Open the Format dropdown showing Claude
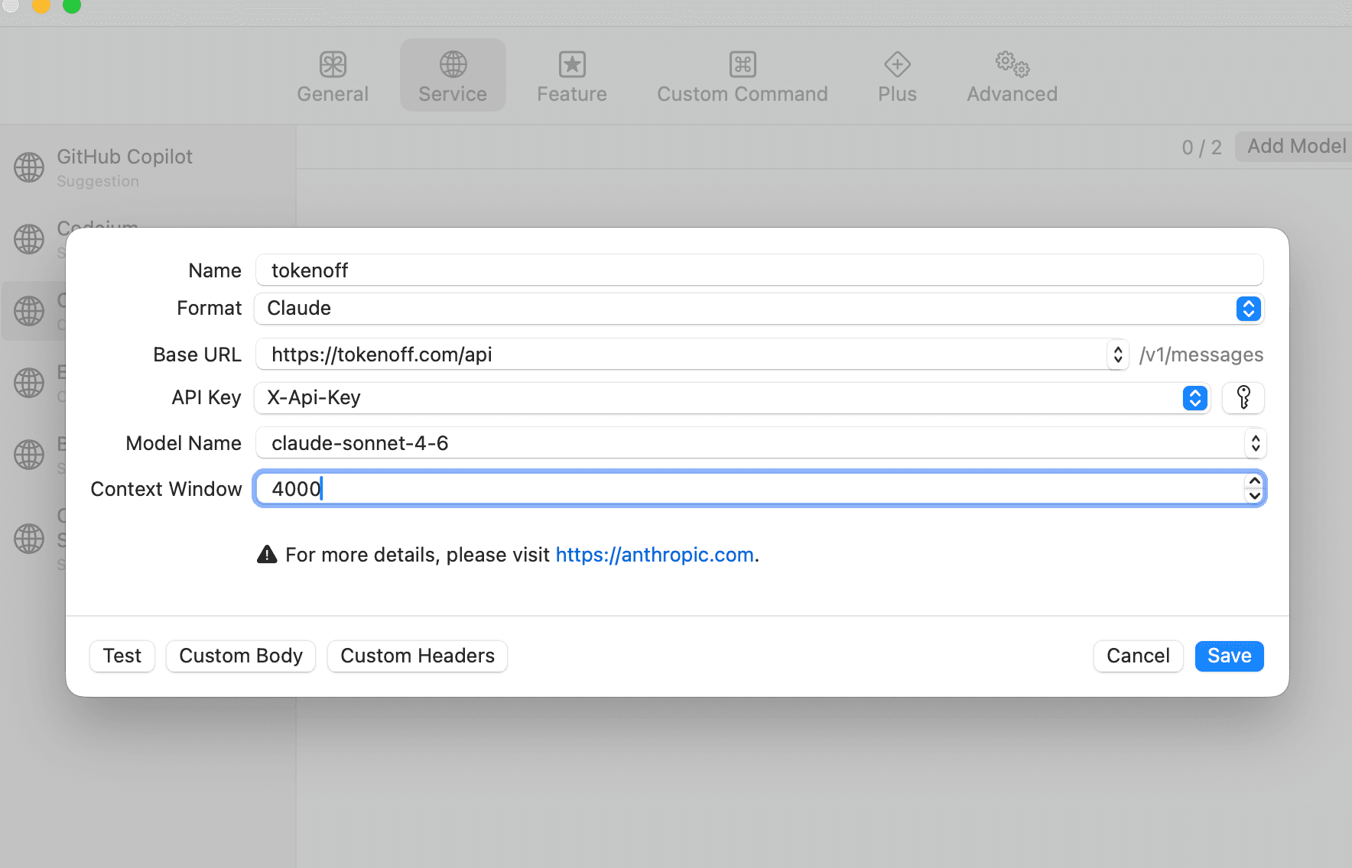Viewport: 1352px width, 868px height. (1248, 309)
